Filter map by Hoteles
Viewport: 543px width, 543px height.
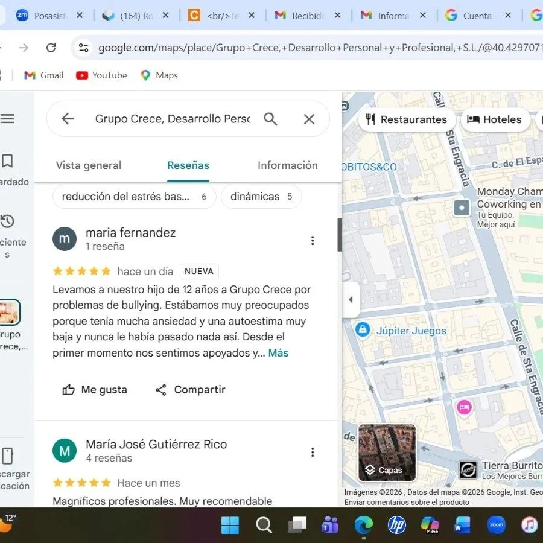pyautogui.click(x=495, y=119)
